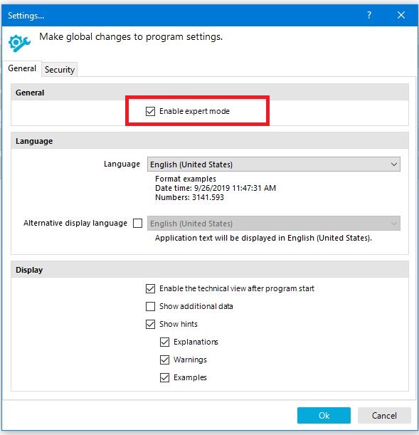
Task: Check Show additional data
Action: 150,306
